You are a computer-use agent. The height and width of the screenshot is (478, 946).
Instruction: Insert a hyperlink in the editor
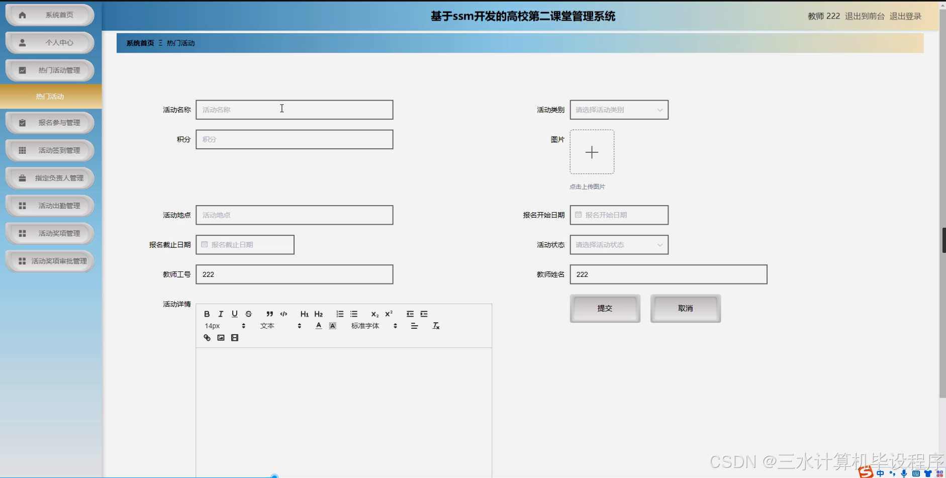coord(207,337)
